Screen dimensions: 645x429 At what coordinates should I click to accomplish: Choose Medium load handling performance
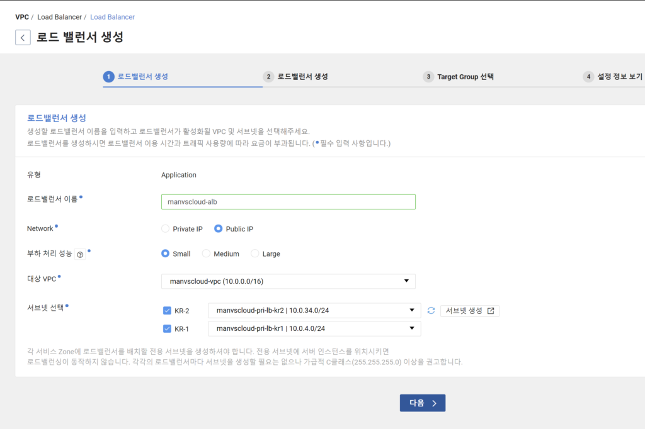coord(206,253)
